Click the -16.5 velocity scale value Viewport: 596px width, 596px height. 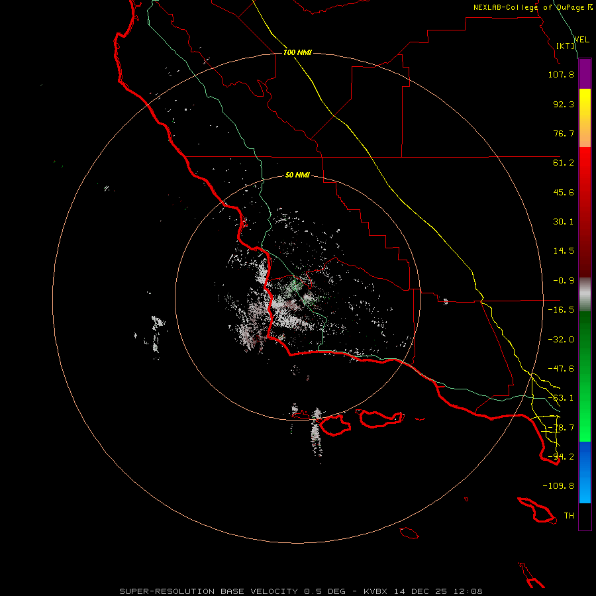[561, 310]
